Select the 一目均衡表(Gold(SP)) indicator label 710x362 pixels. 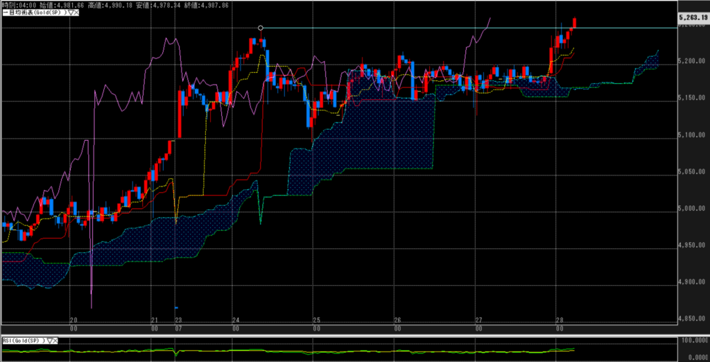click(33, 12)
